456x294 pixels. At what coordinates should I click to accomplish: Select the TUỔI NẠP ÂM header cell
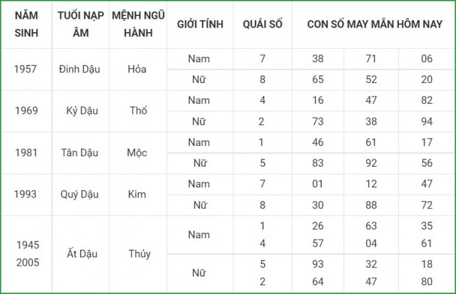click(x=80, y=24)
